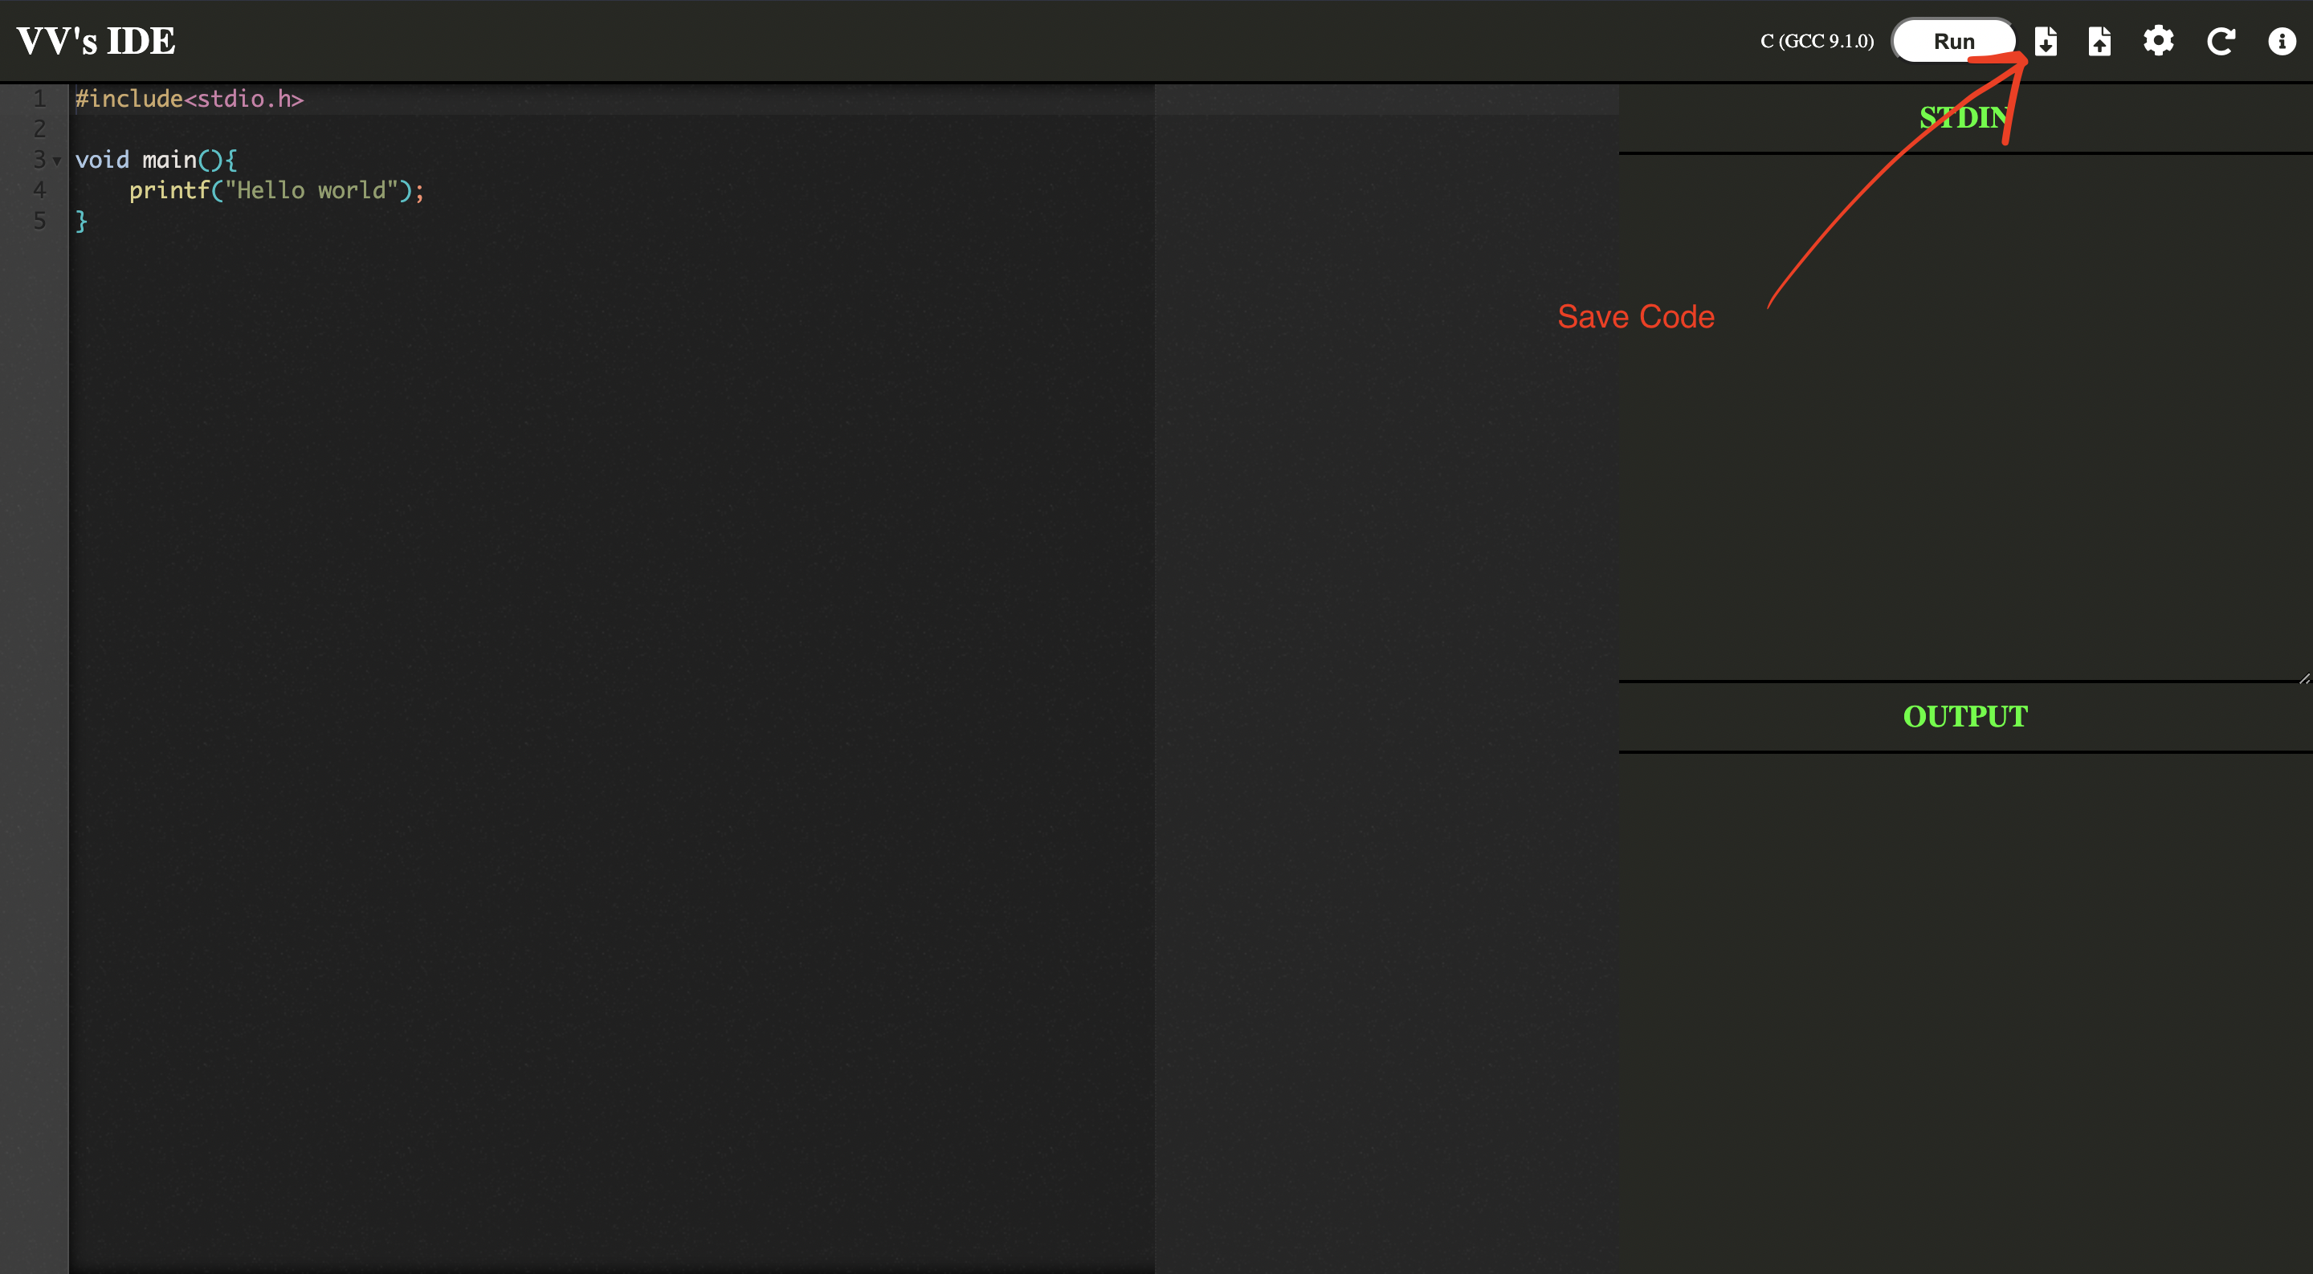Click the VV's IDE title

(96, 41)
